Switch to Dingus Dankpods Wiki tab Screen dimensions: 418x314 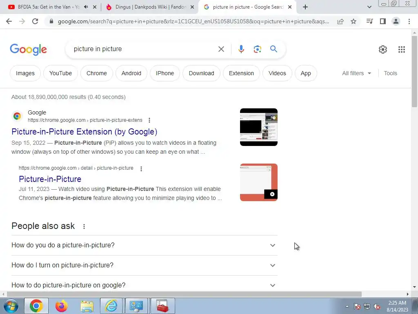pos(151,7)
